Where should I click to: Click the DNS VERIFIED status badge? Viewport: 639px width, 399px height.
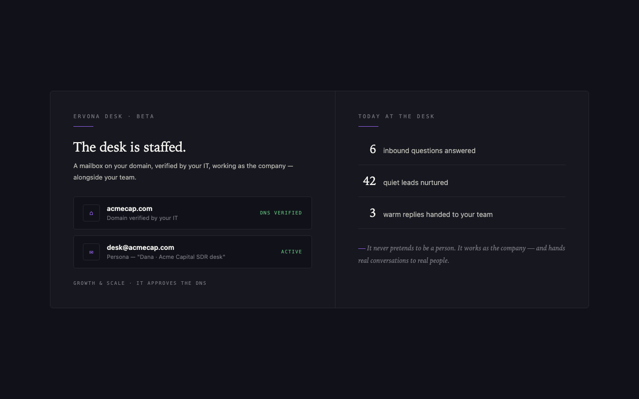(281, 213)
